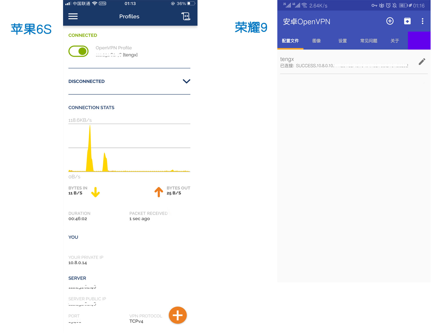
Task: Tap the Wi-Fi icon in iPhone status bar
Action: coord(95,4)
